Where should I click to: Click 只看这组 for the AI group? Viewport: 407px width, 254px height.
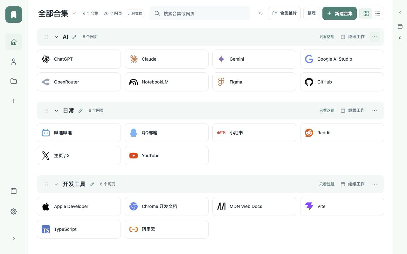coord(327,37)
